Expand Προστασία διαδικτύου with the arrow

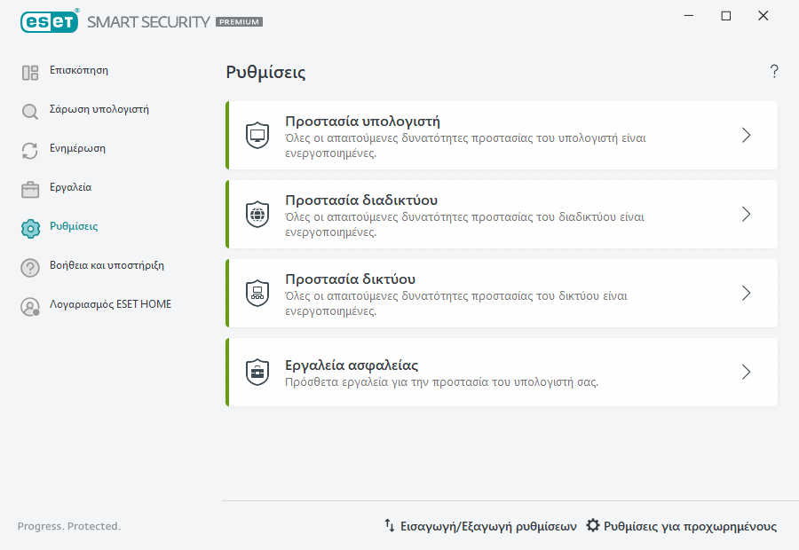(746, 213)
